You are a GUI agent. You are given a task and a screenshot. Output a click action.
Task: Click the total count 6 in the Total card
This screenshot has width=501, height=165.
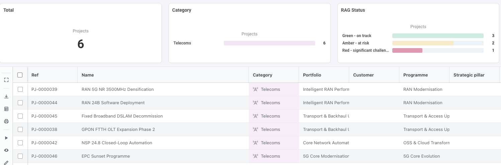[x=81, y=44]
